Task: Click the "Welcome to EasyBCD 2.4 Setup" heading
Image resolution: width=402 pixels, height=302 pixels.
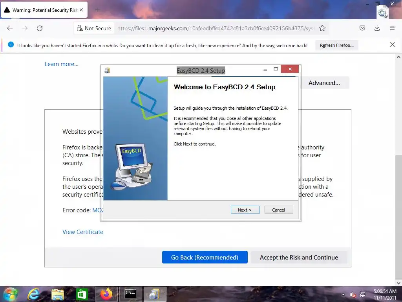Action: click(x=224, y=87)
